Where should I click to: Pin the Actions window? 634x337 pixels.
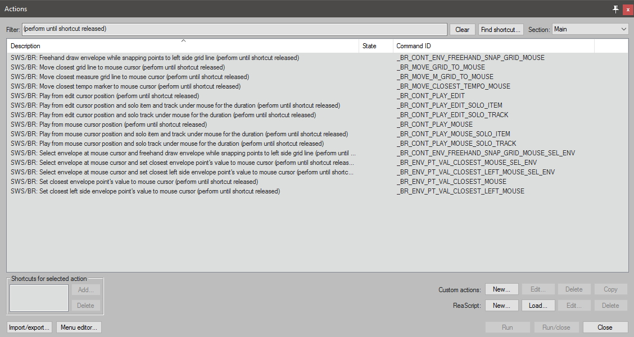[615, 9]
